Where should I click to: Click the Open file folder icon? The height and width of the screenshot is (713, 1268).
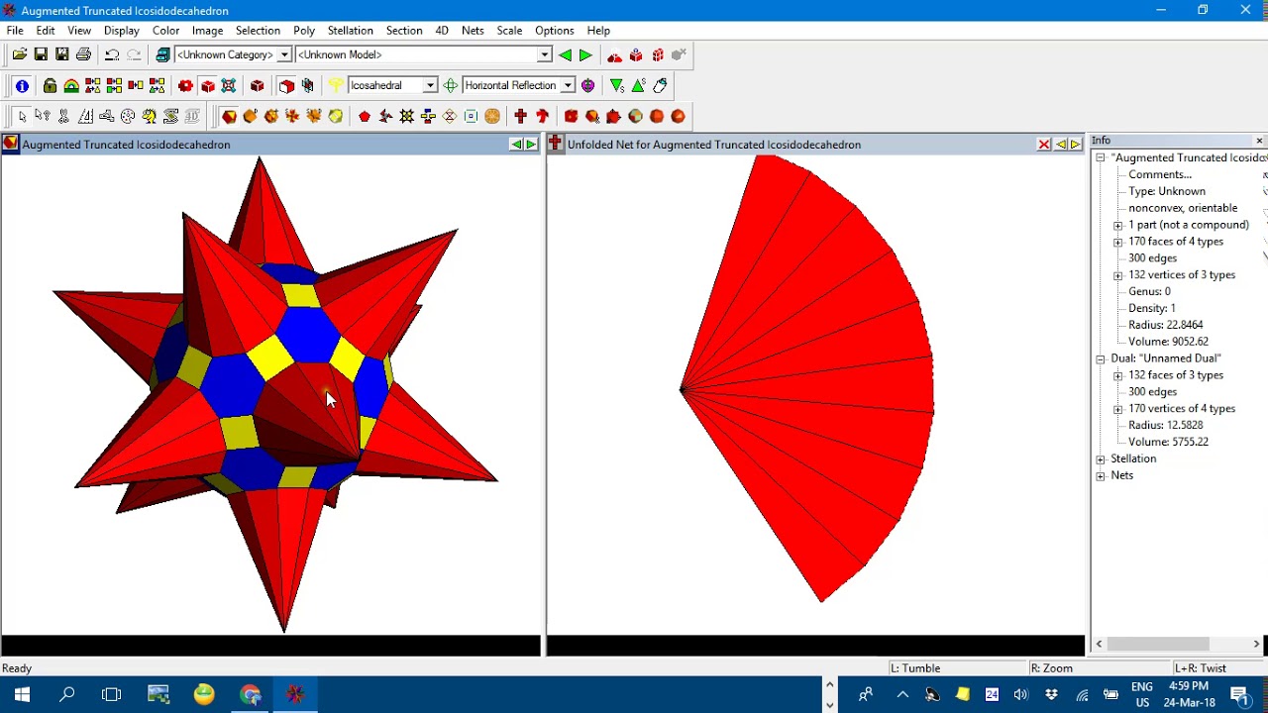coord(19,54)
